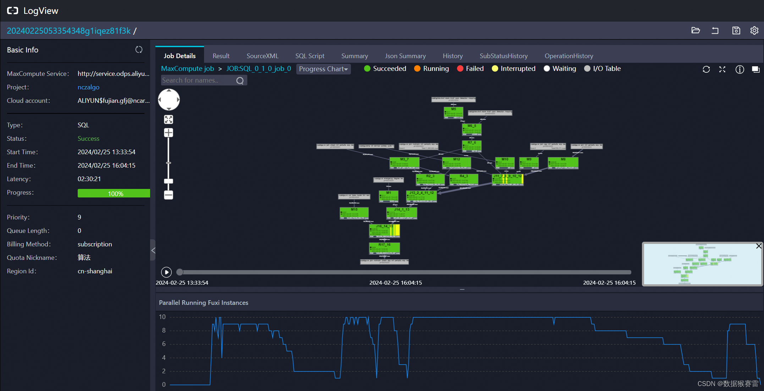This screenshot has height=391, width=764.
Task: Switch to the Json Summary tab
Action: [405, 56]
